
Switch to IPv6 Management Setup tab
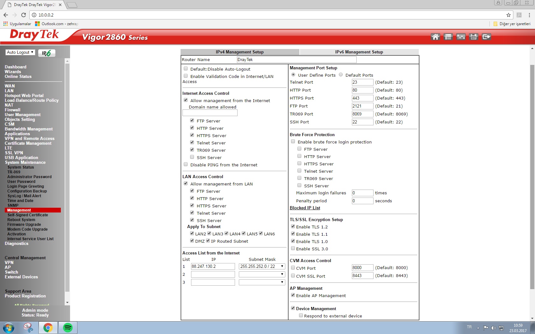pyautogui.click(x=359, y=52)
